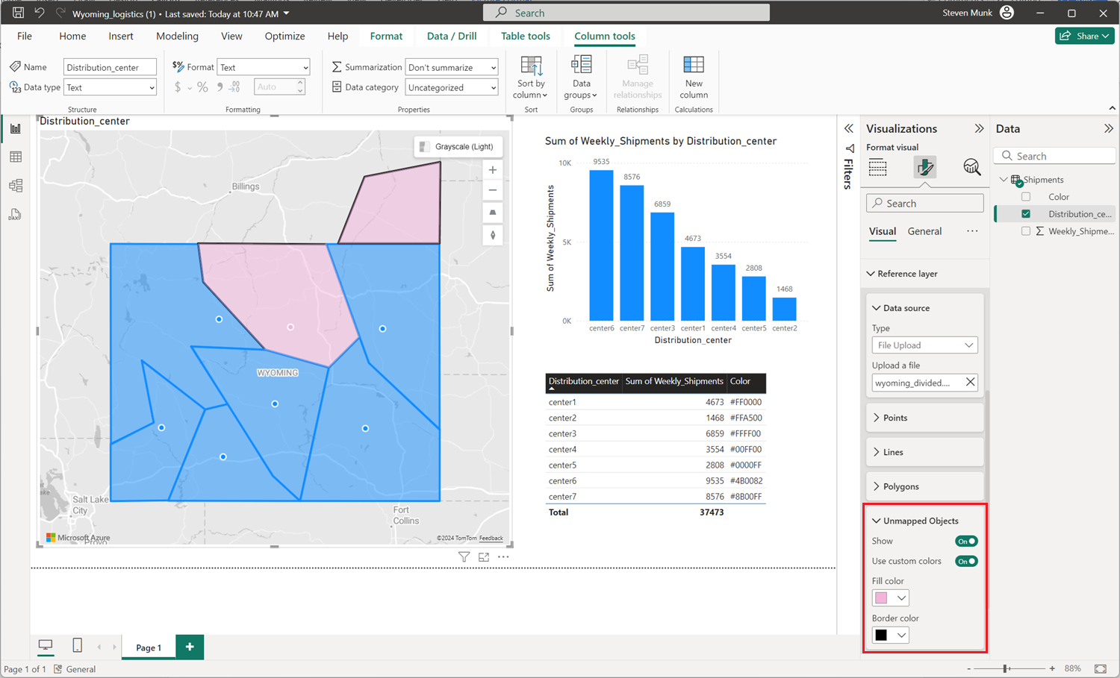Open the Table view in the left sidebar

pyautogui.click(x=16, y=157)
